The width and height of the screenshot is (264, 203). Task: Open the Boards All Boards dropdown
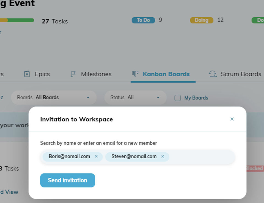tap(54, 97)
